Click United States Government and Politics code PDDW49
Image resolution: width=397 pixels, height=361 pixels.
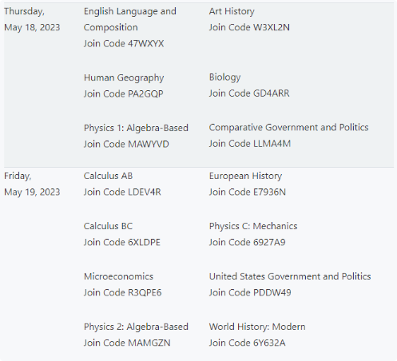[250, 292]
